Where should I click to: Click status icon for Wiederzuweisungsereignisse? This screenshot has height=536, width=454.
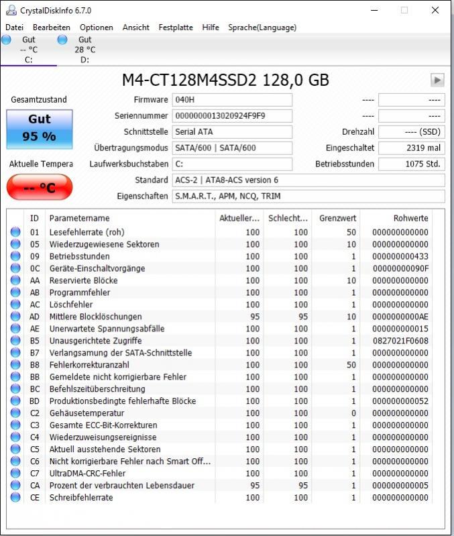tap(15, 437)
